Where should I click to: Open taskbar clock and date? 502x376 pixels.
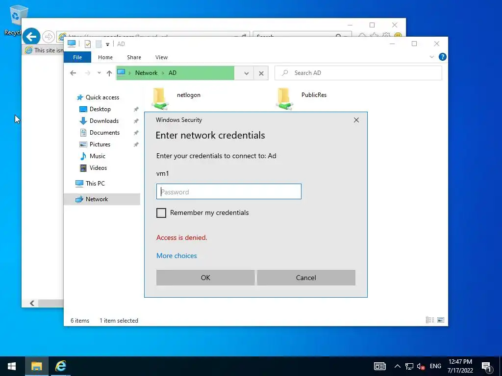pos(460,366)
